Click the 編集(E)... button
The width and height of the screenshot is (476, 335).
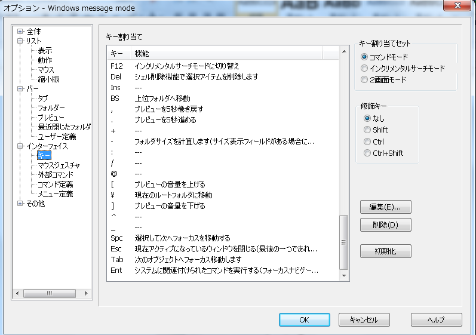point(386,207)
